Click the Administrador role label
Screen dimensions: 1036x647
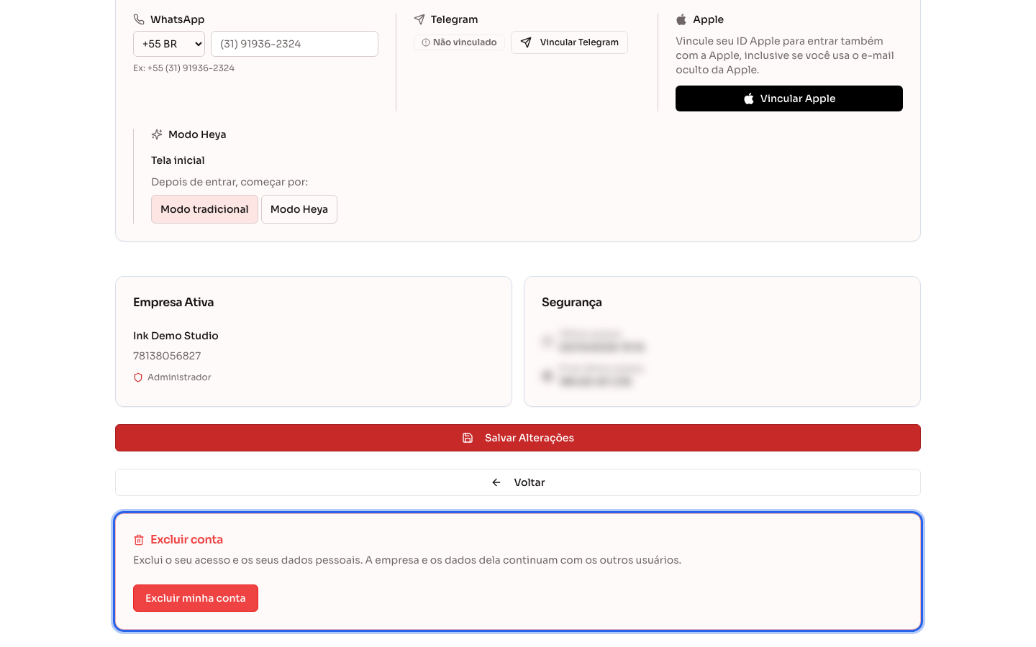pos(179,377)
